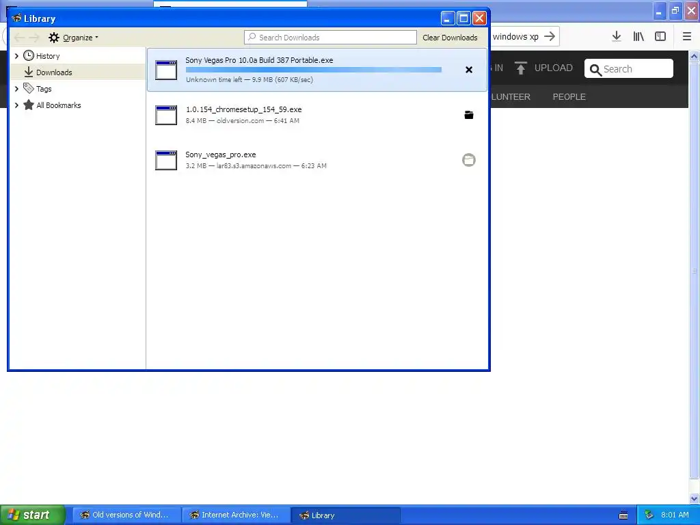The height and width of the screenshot is (525, 700).
Task: Click the browser page scroll up arrow
Action: coord(695,56)
